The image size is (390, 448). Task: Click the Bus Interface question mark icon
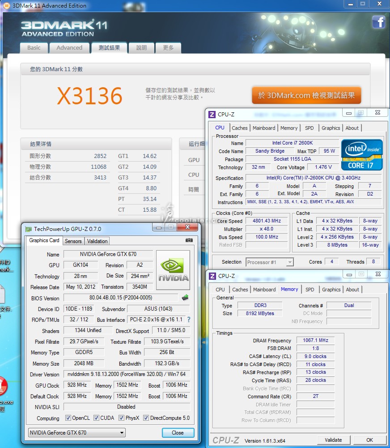tap(188, 320)
